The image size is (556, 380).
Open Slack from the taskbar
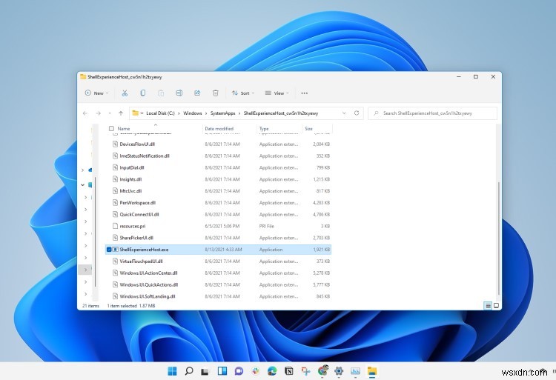255,371
